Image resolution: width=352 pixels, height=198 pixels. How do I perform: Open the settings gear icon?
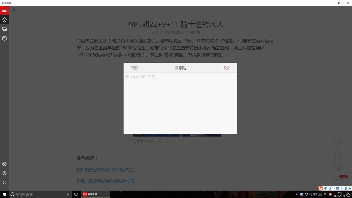point(4,173)
